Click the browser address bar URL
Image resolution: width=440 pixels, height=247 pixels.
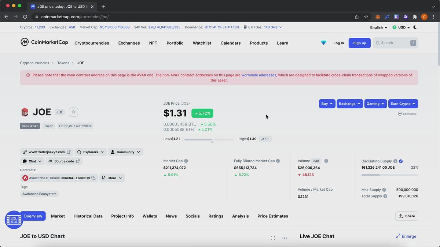(75, 17)
